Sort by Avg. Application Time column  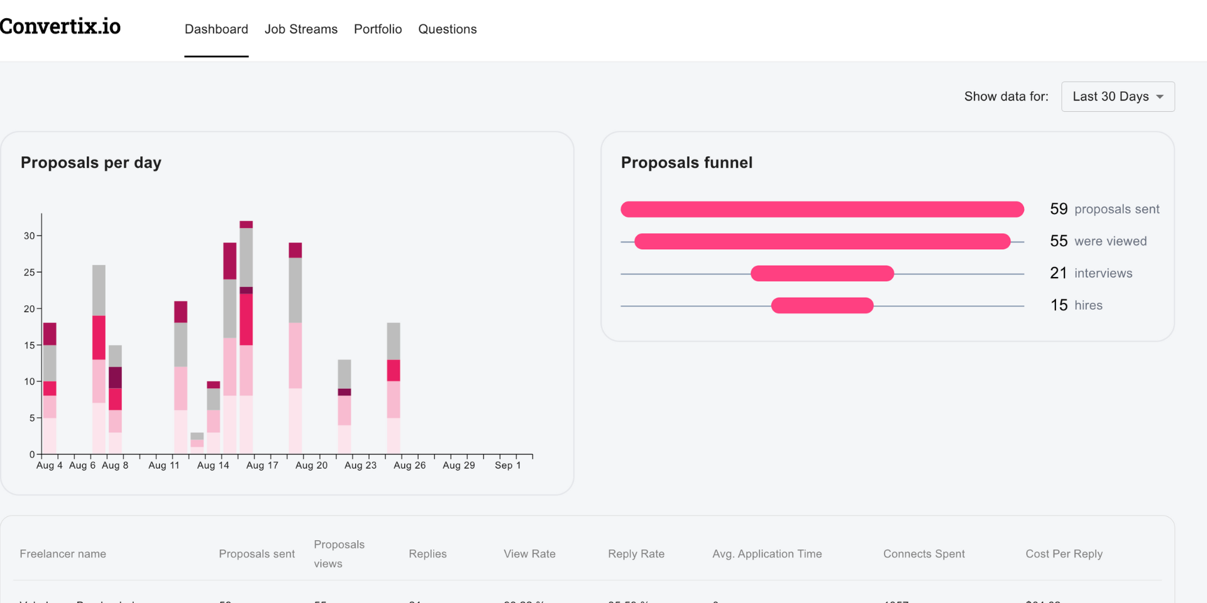pos(767,554)
